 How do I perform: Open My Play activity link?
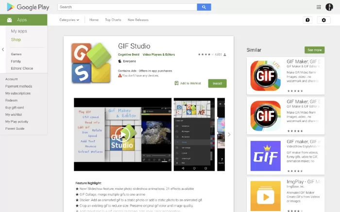point(17,121)
